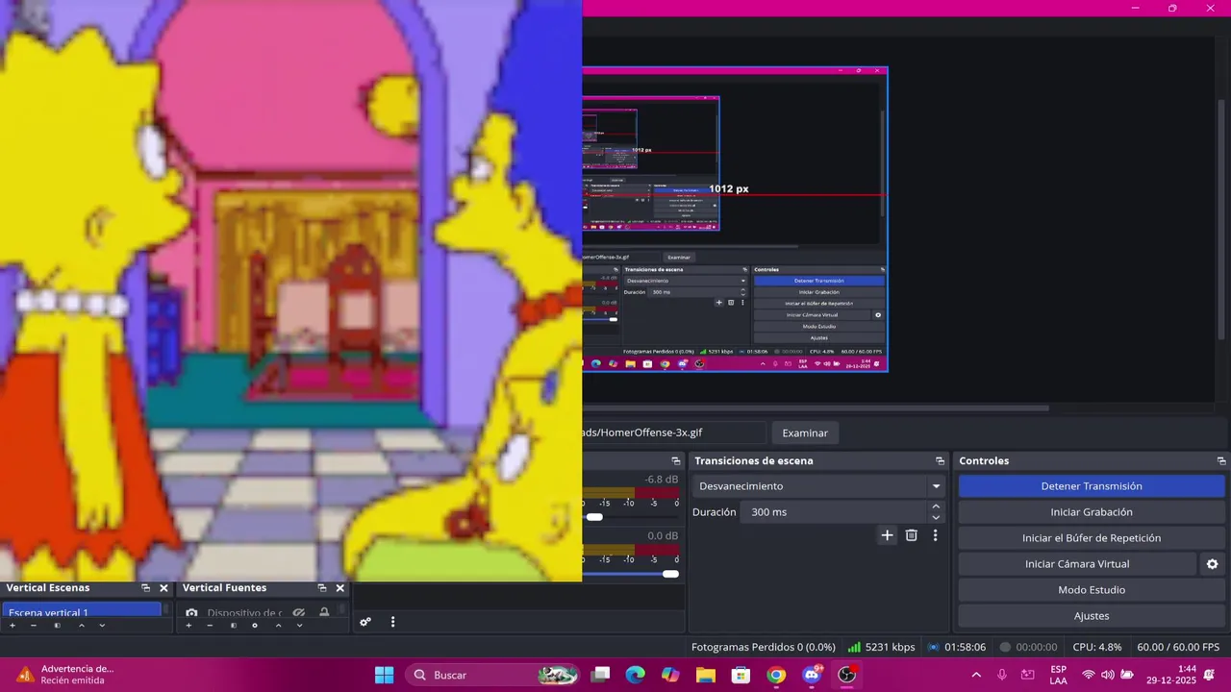Click the Fotogramas Perdidos 0 (0.0%) status
Viewport: 1231px width, 692px height.
click(x=764, y=647)
